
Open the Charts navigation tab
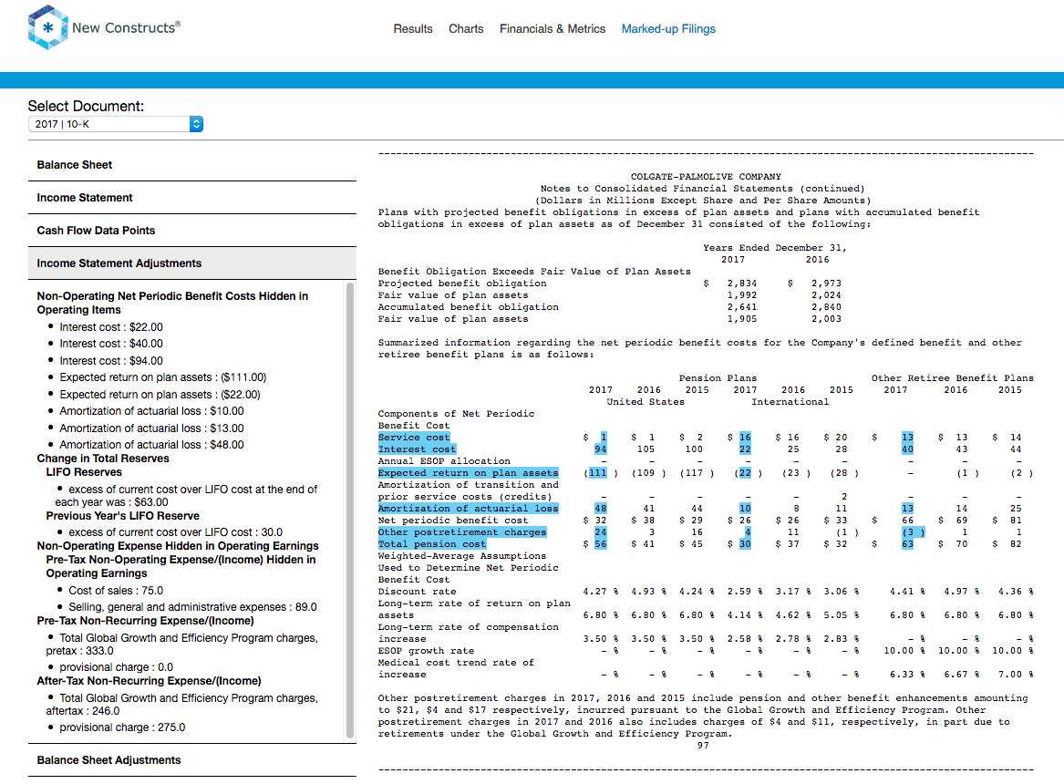466,28
